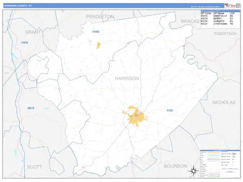Select the small orange Berry city area

pos(98,45)
